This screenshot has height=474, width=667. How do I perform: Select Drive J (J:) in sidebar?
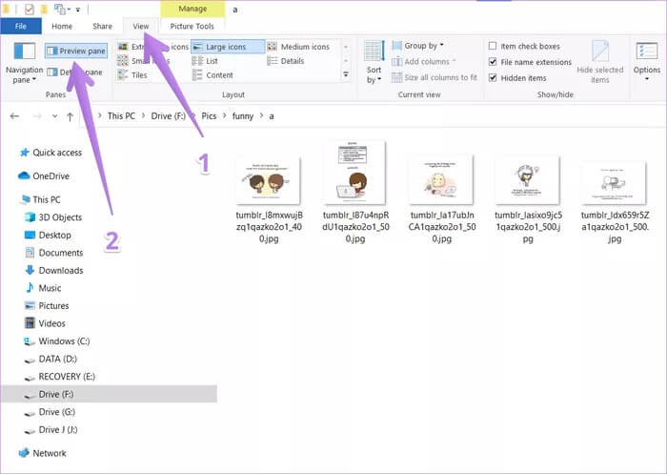click(51, 430)
